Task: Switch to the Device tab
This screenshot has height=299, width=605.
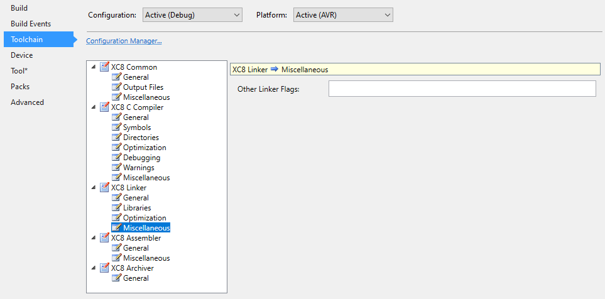Action: [22, 55]
